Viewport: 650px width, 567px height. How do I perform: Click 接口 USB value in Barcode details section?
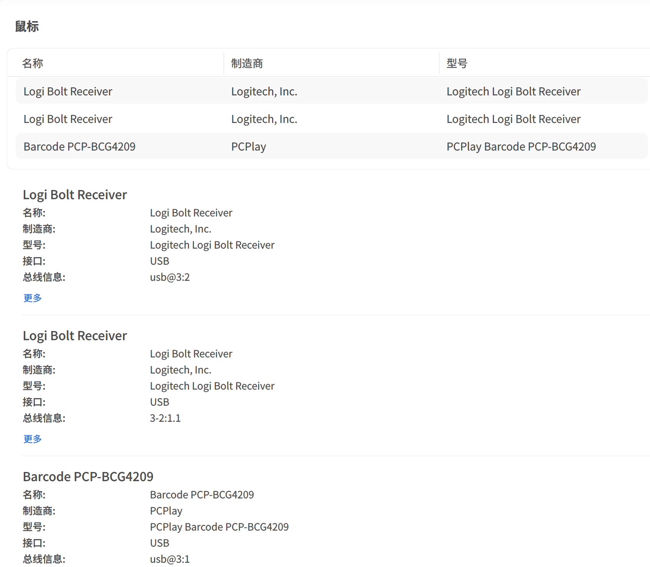pos(159,543)
